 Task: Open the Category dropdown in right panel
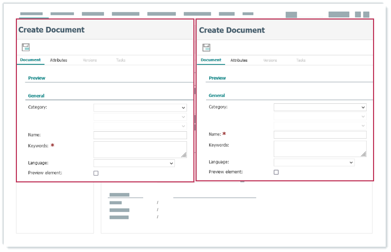tap(320, 107)
